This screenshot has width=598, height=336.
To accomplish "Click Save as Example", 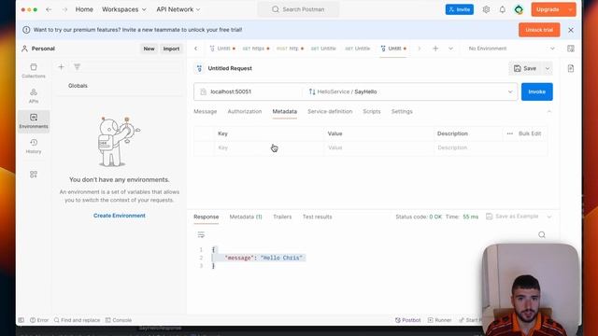I will 512,217.
